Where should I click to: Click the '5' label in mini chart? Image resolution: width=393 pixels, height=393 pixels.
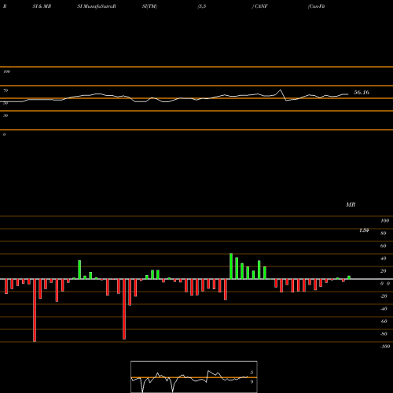pyautogui.click(x=252, y=373)
